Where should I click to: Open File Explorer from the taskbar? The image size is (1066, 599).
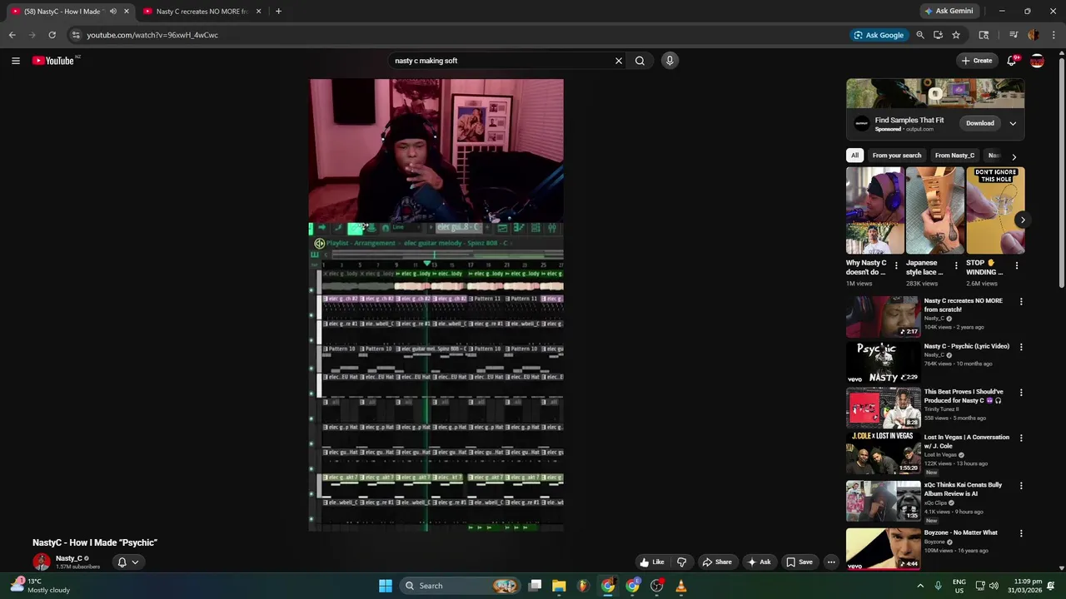(559, 586)
